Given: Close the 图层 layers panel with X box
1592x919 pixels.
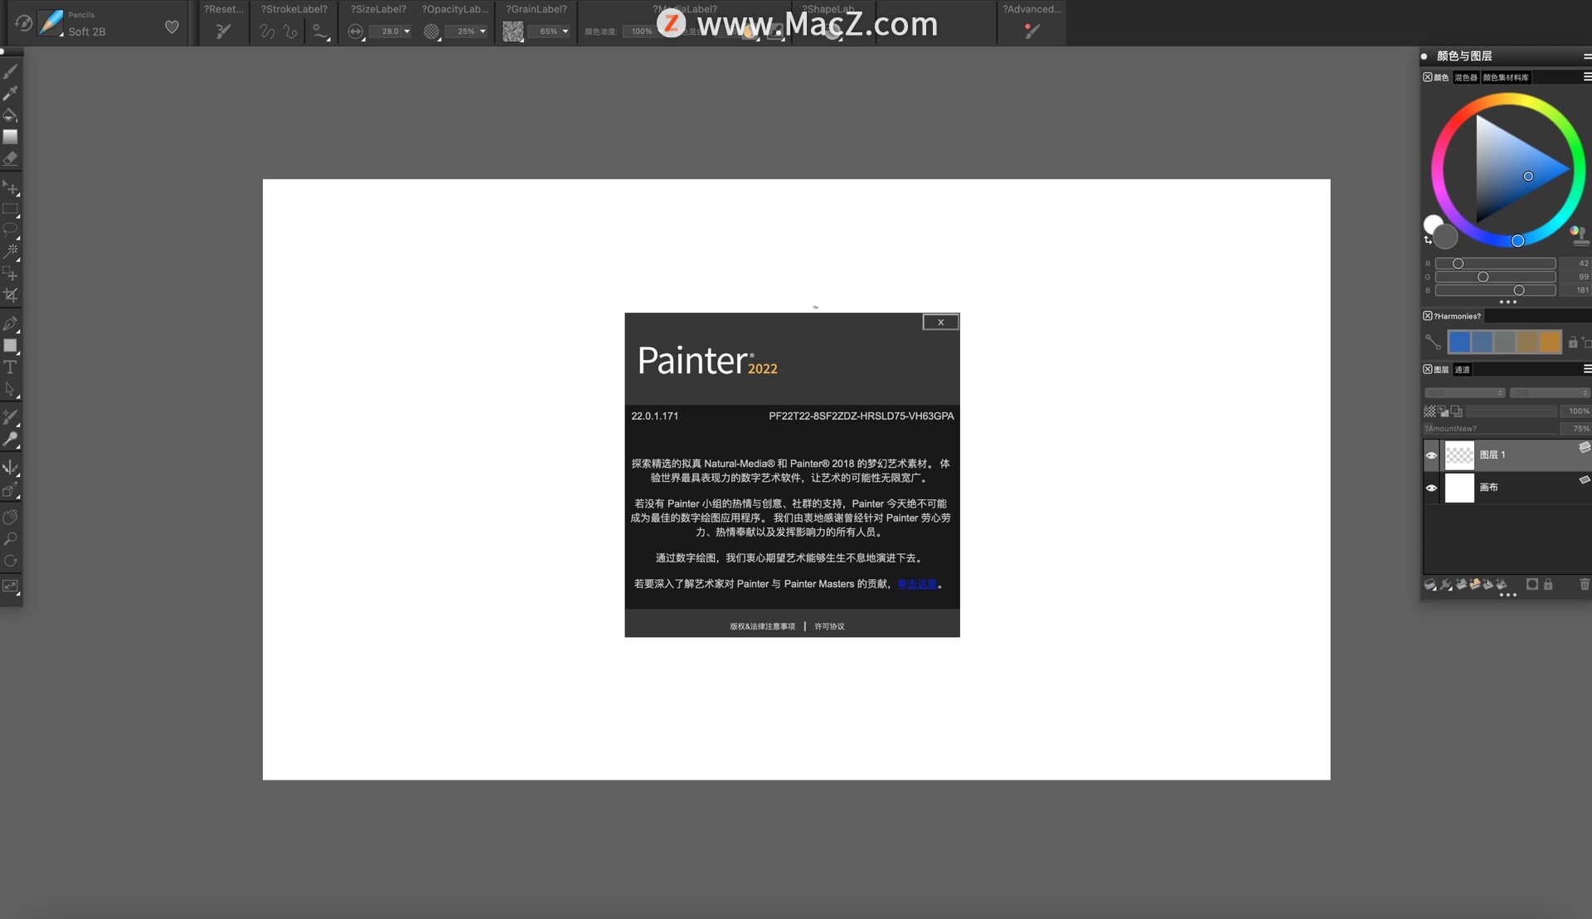Looking at the screenshot, I should click(1428, 369).
